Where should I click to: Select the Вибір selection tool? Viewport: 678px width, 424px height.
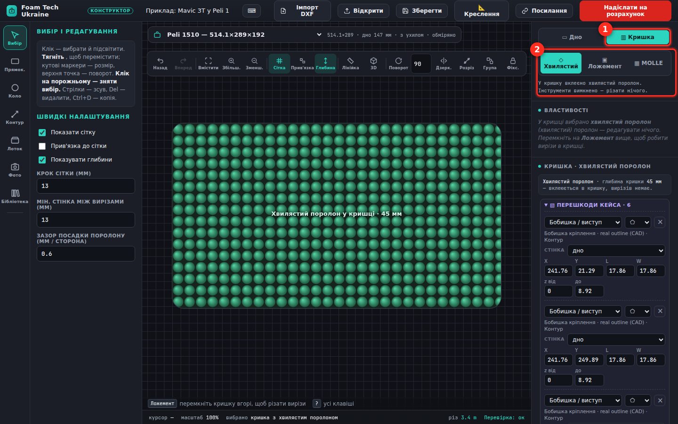pos(15,38)
